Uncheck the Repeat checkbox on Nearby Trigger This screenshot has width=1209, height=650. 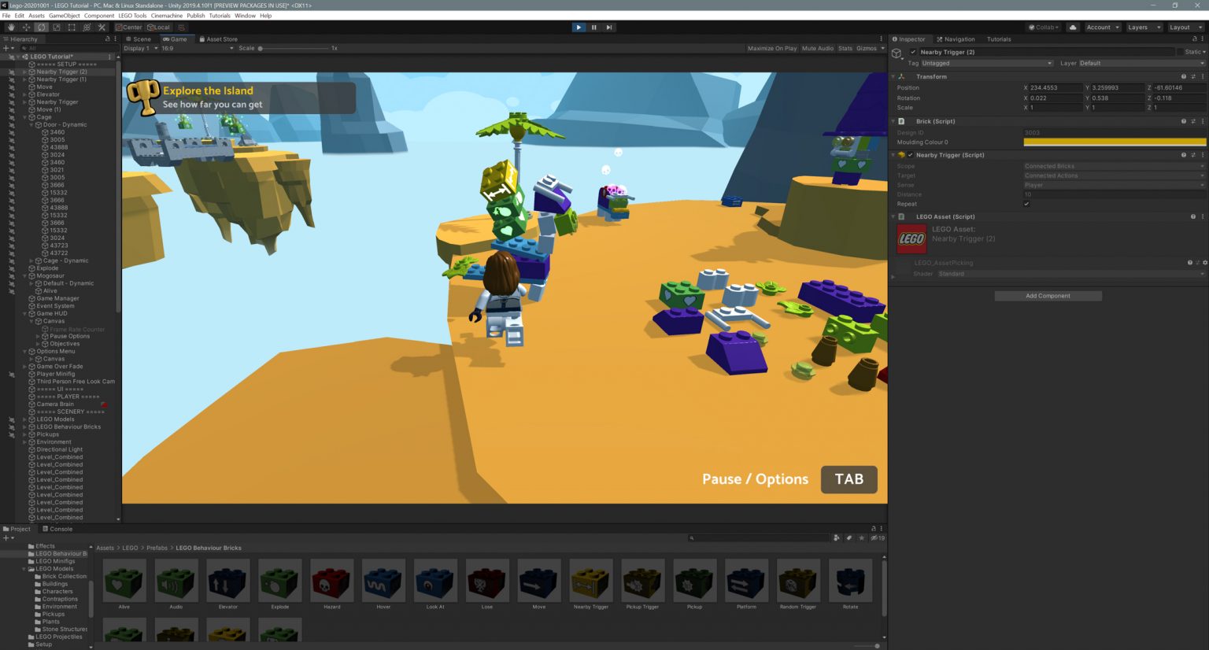pyautogui.click(x=1027, y=204)
